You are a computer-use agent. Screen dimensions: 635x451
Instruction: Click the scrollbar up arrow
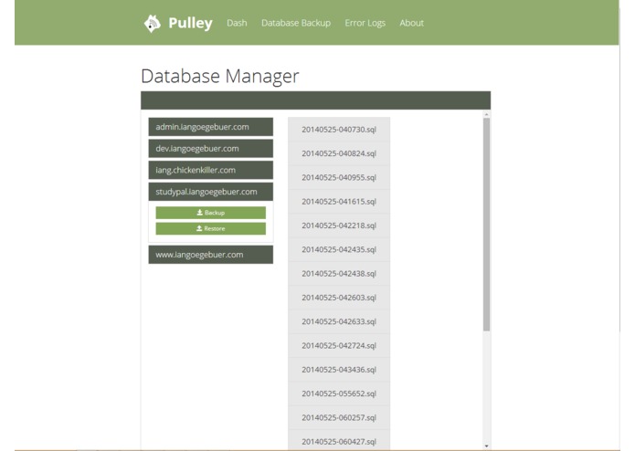coord(486,115)
